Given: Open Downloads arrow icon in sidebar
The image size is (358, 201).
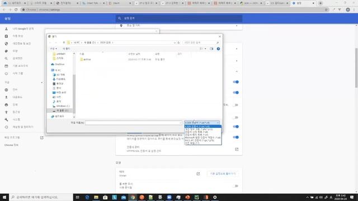Looking at the screenshot, I should [6, 97].
